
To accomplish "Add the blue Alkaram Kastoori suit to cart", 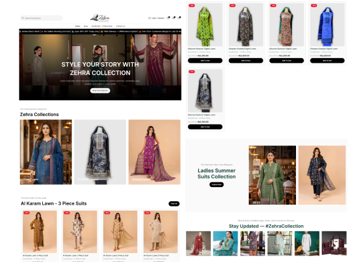I will pyautogui.click(x=327, y=60).
